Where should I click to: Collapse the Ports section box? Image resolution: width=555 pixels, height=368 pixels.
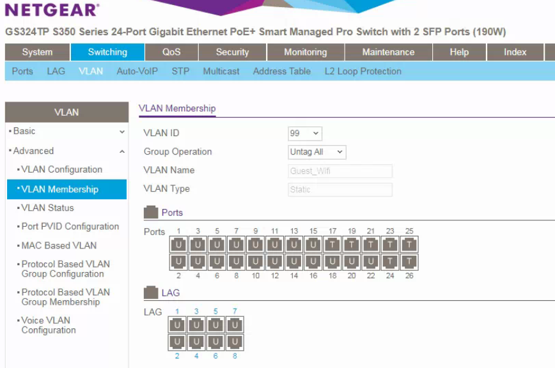pos(151,212)
